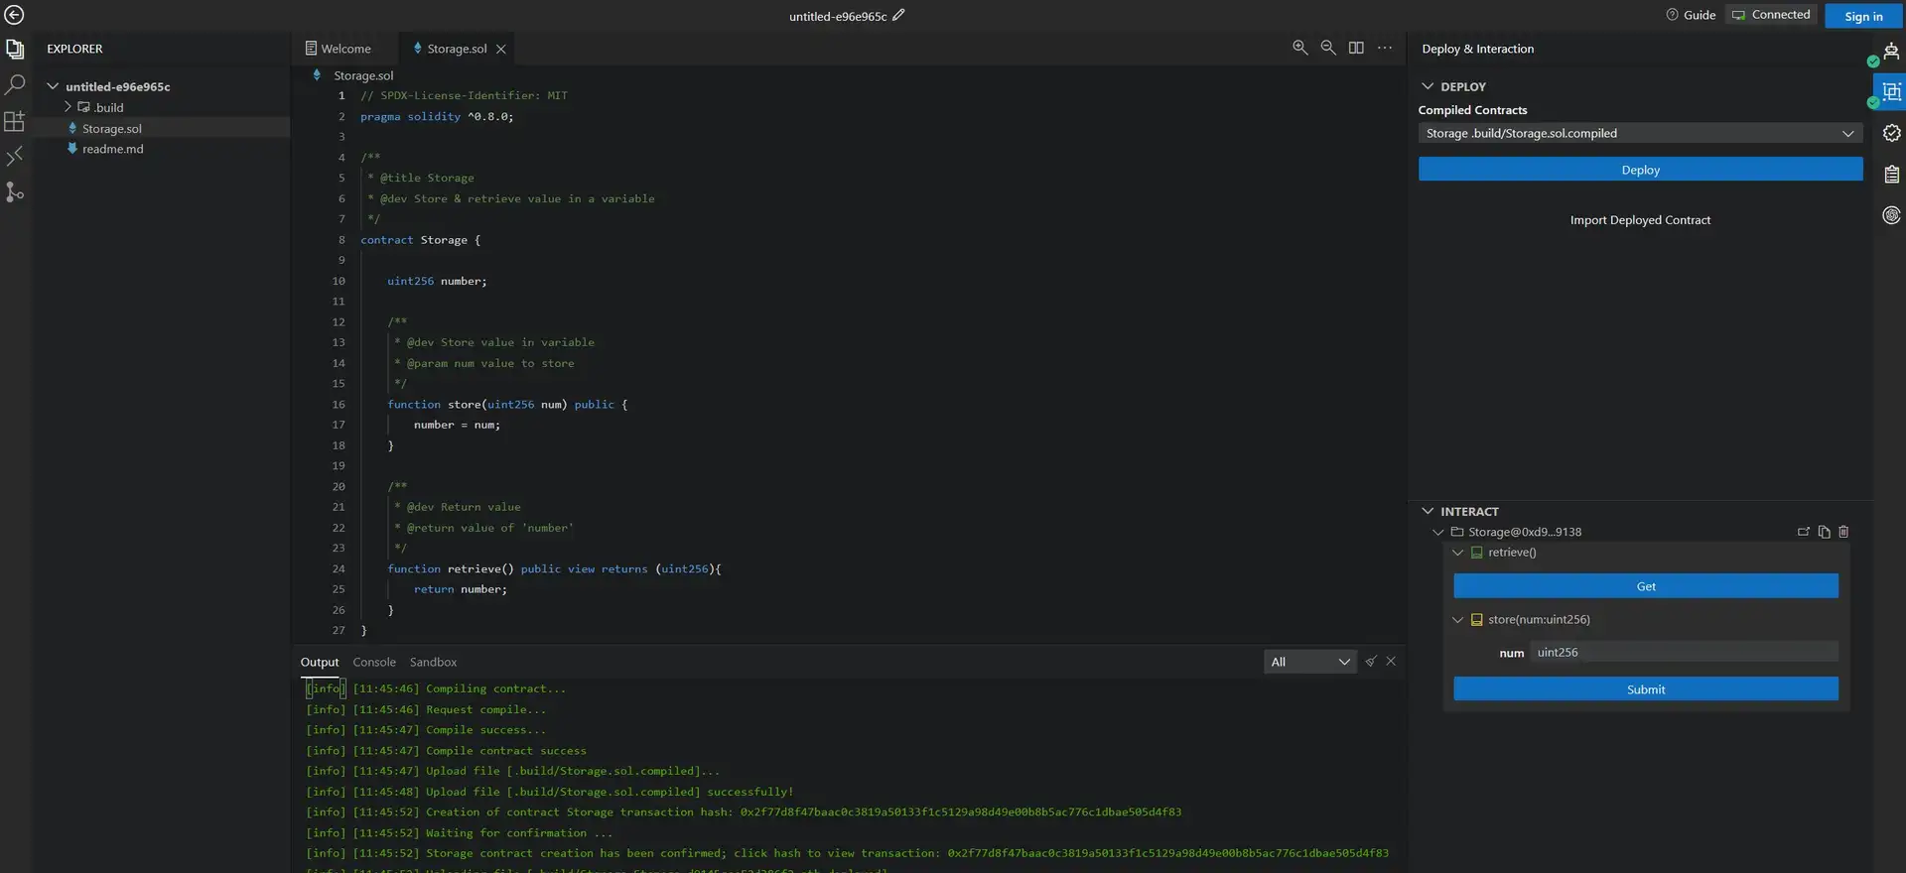Click the zoom in magnifier in editor toolbar

(x=1299, y=48)
